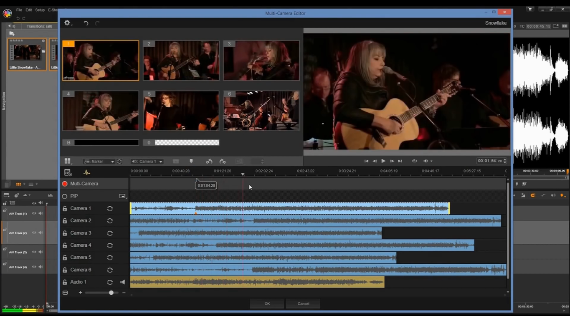Open the File menu
The height and width of the screenshot is (316, 570).
19,10
